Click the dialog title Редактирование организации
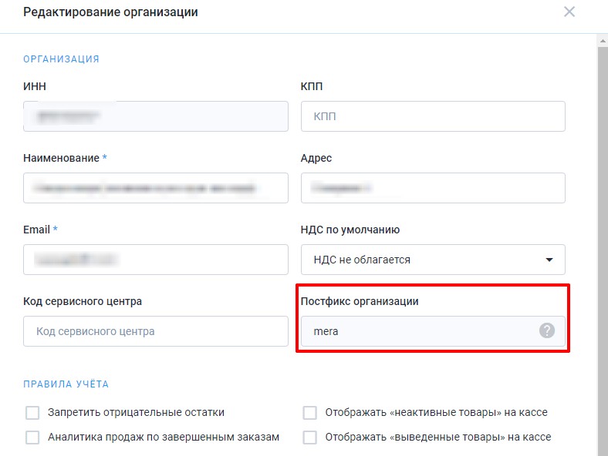608x456 pixels. pyautogui.click(x=110, y=12)
